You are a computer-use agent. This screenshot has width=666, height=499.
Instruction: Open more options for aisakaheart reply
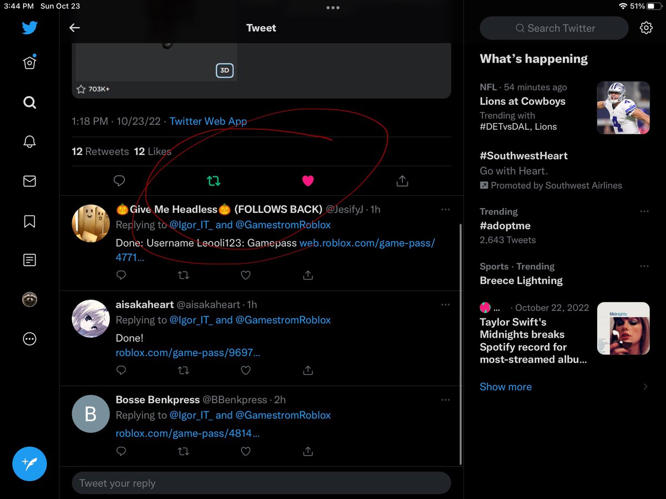click(x=445, y=304)
